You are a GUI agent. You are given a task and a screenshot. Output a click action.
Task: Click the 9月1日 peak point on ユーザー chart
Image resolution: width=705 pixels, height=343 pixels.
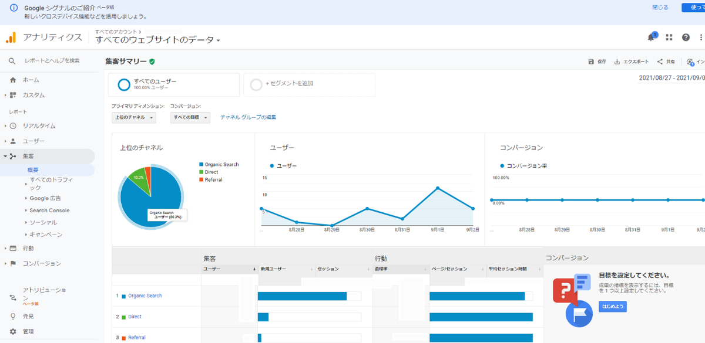(x=438, y=188)
